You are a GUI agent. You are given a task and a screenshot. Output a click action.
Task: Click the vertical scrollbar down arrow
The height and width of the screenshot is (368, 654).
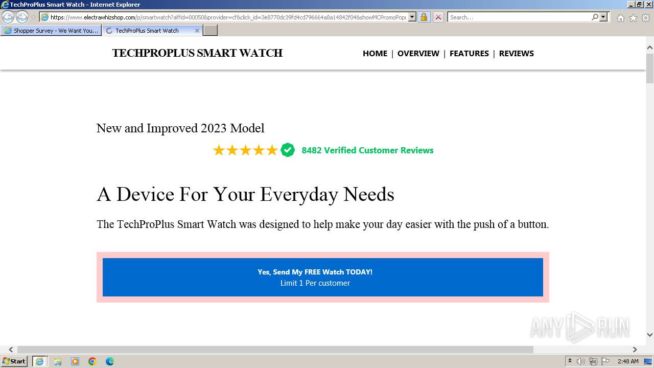[650, 335]
